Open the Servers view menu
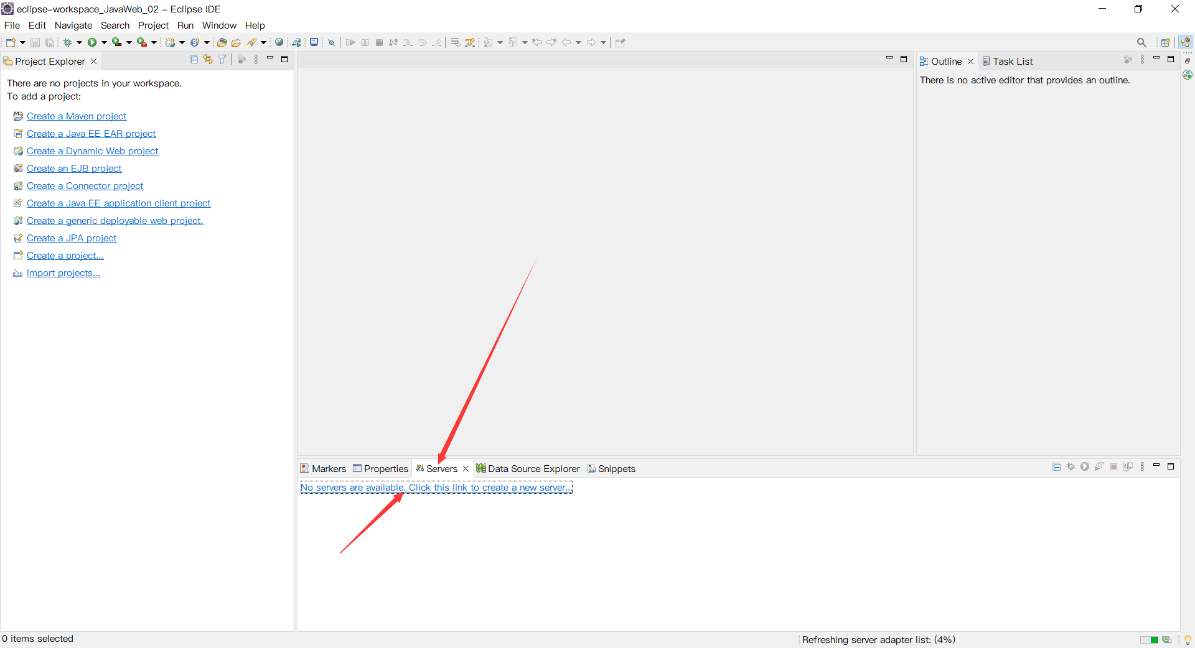Viewport: 1195px width, 648px height. coord(1142,466)
